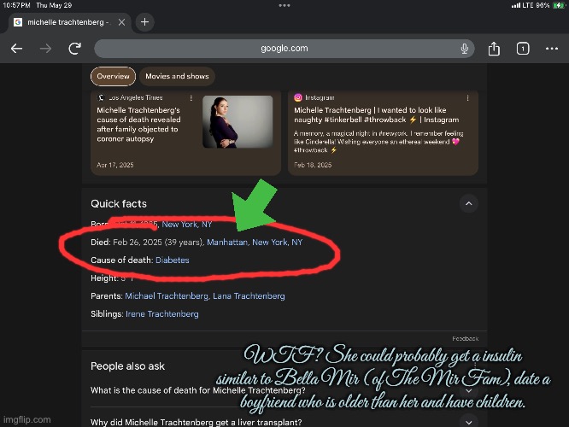Go back with the browser back arrow
Image resolution: width=569 pixels, height=427 pixels.
[17, 48]
